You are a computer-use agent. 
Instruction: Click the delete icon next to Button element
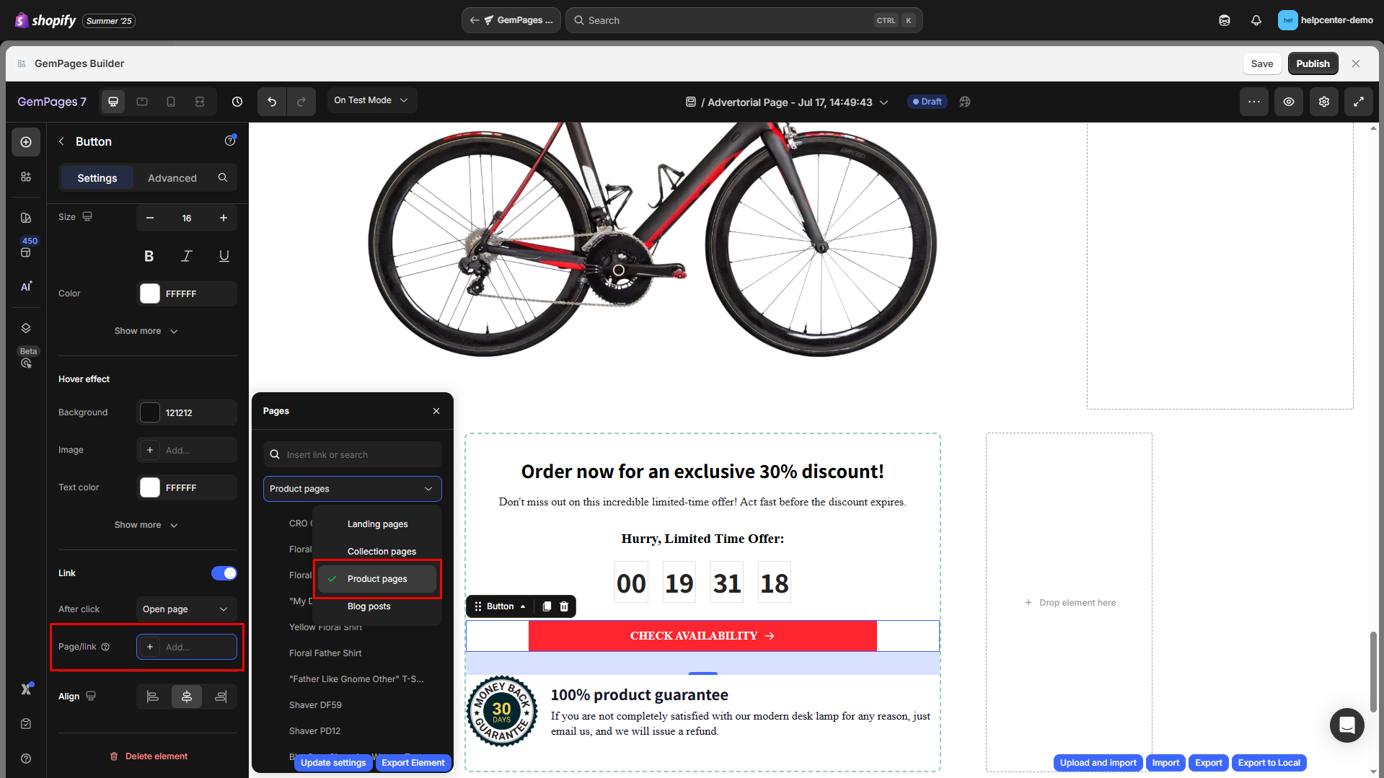(565, 606)
